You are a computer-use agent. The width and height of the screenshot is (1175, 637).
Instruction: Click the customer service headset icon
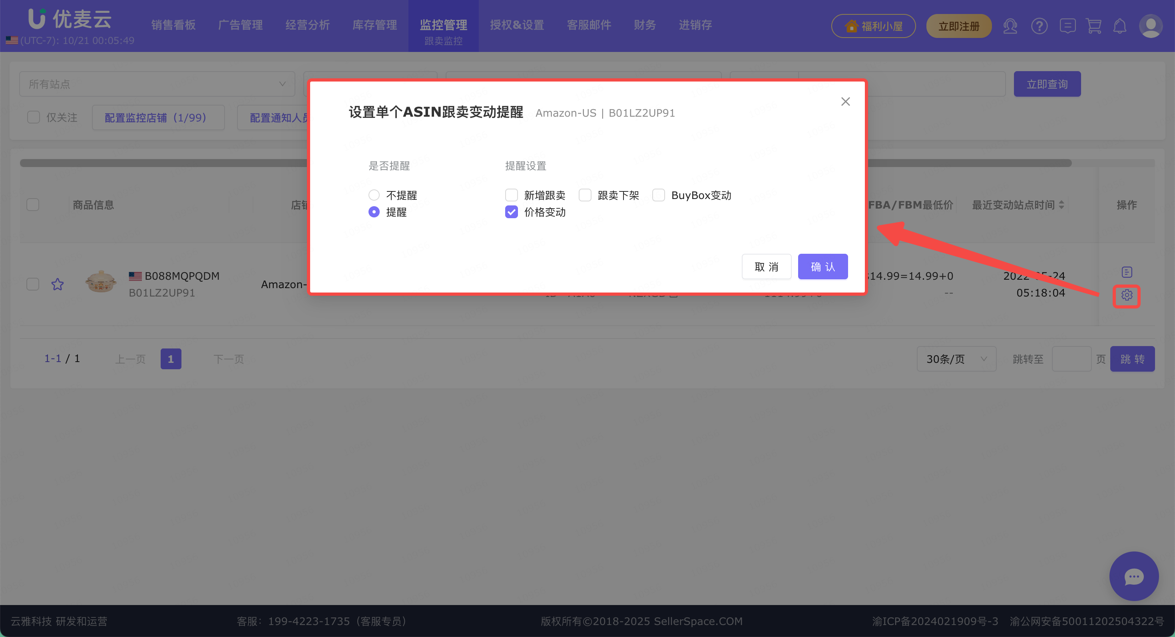(x=1010, y=26)
